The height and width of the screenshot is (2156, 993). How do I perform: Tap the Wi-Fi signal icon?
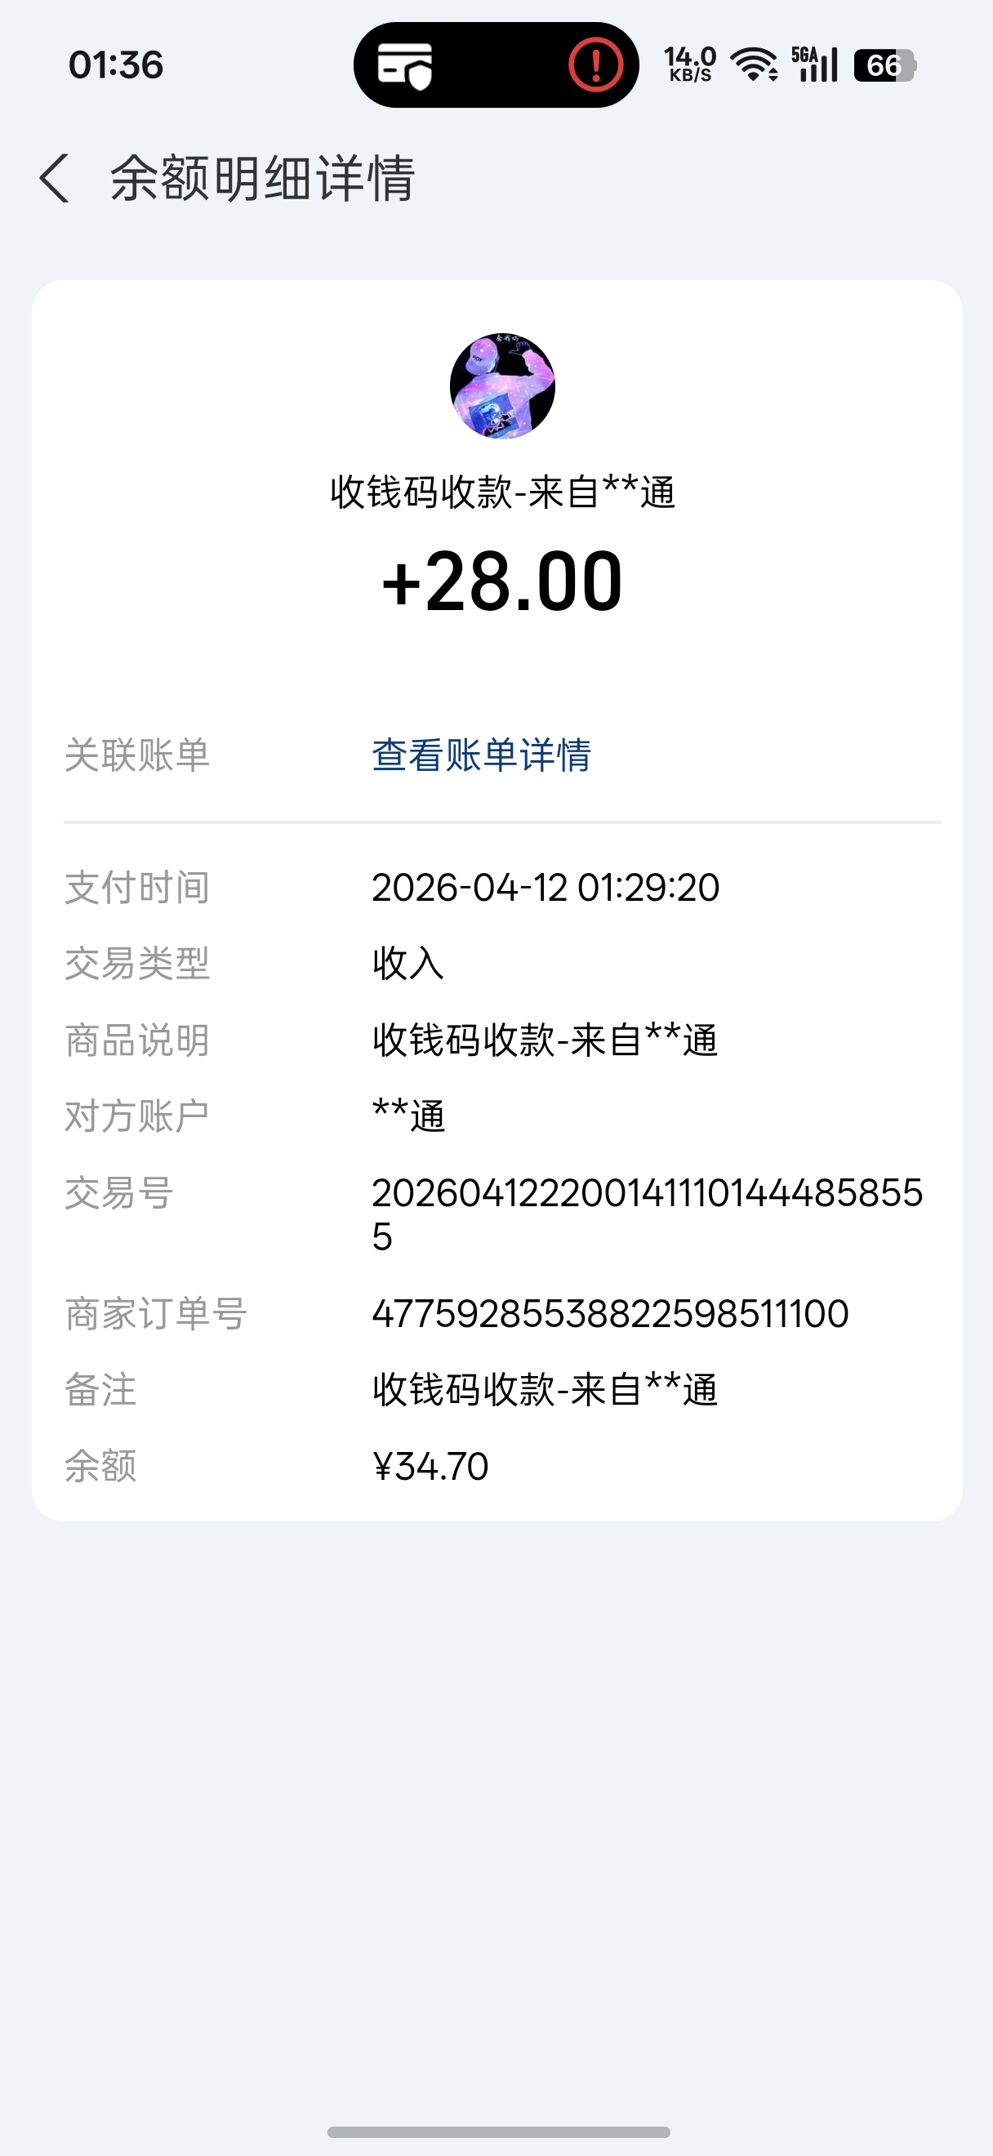tap(754, 65)
